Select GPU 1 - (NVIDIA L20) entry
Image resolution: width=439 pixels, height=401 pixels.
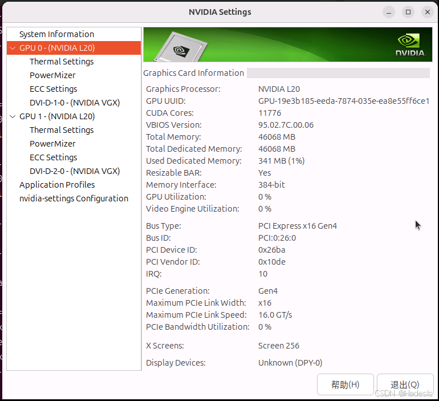(x=57, y=116)
